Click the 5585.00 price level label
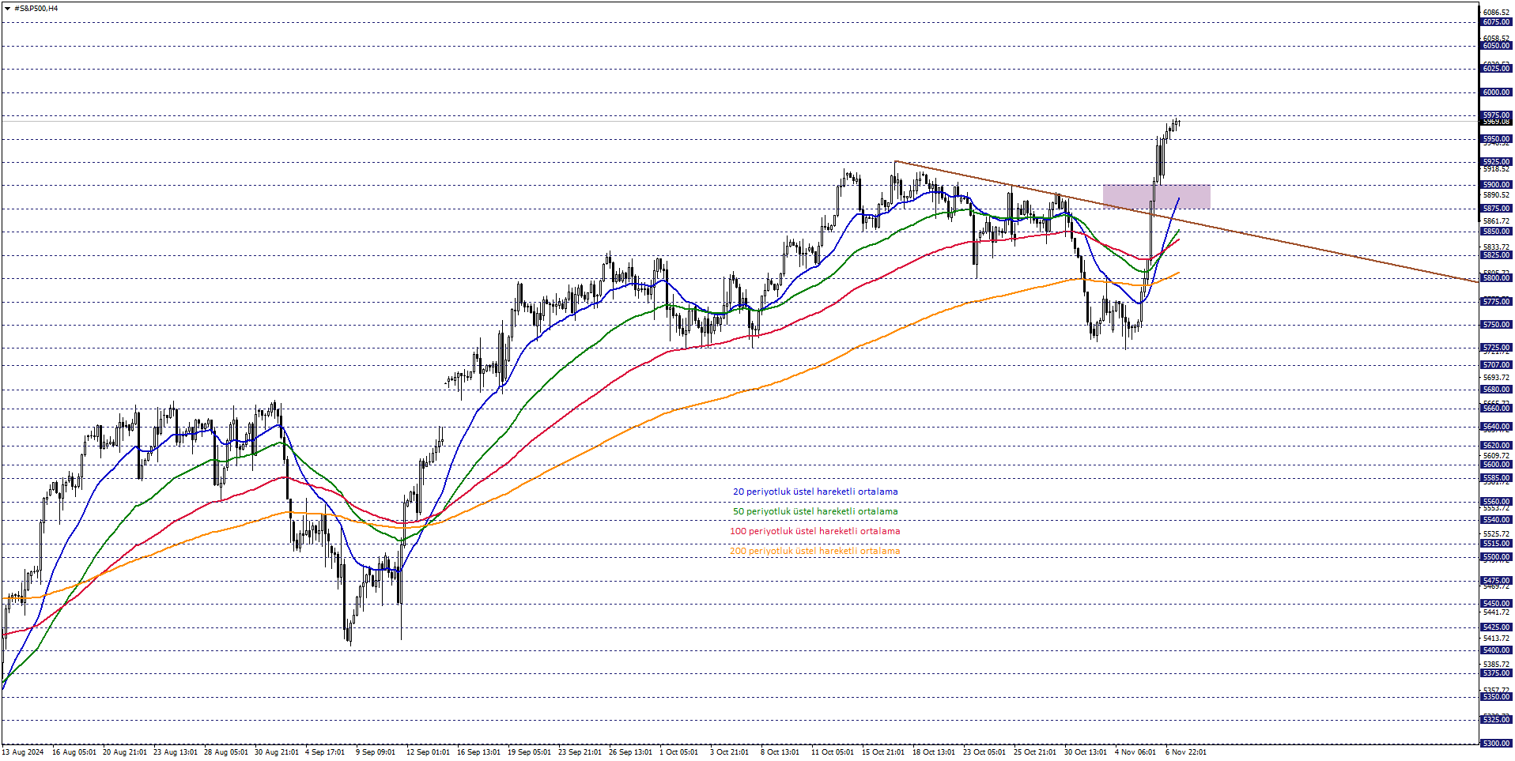Screen dimensions: 1515x761 pos(1496,478)
